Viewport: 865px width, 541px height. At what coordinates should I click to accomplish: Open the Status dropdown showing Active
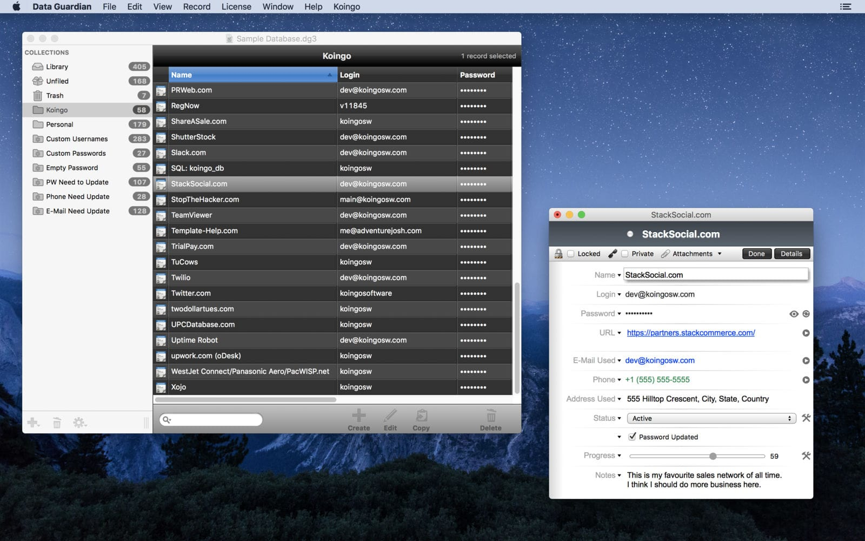point(711,418)
